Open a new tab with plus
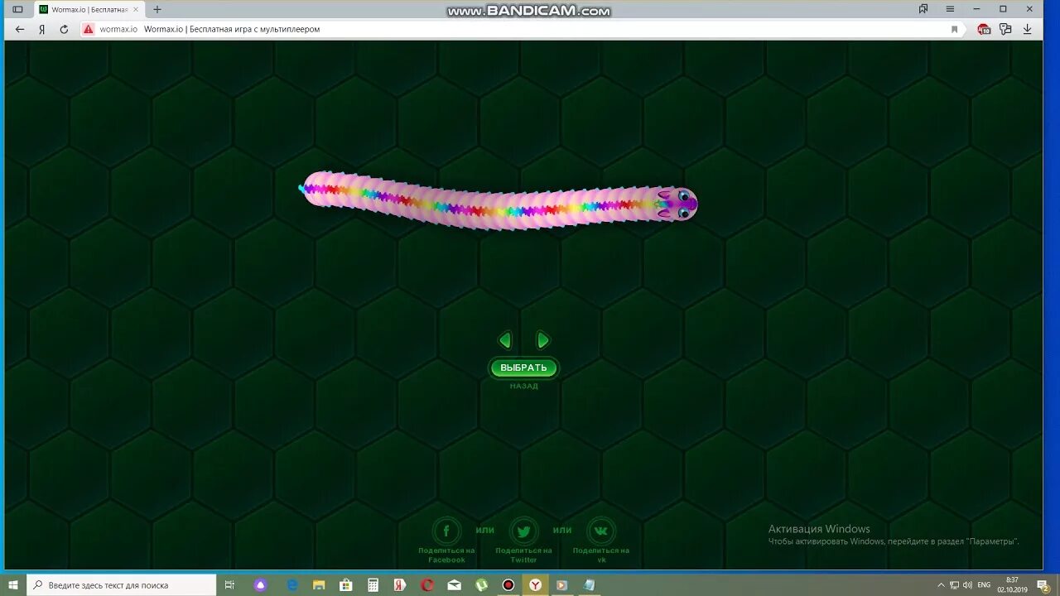This screenshot has width=1060, height=596. tap(157, 9)
